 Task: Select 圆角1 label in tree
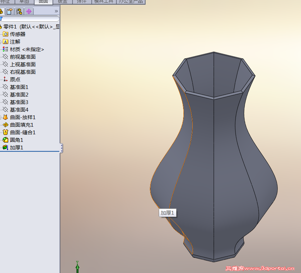pos(16,140)
